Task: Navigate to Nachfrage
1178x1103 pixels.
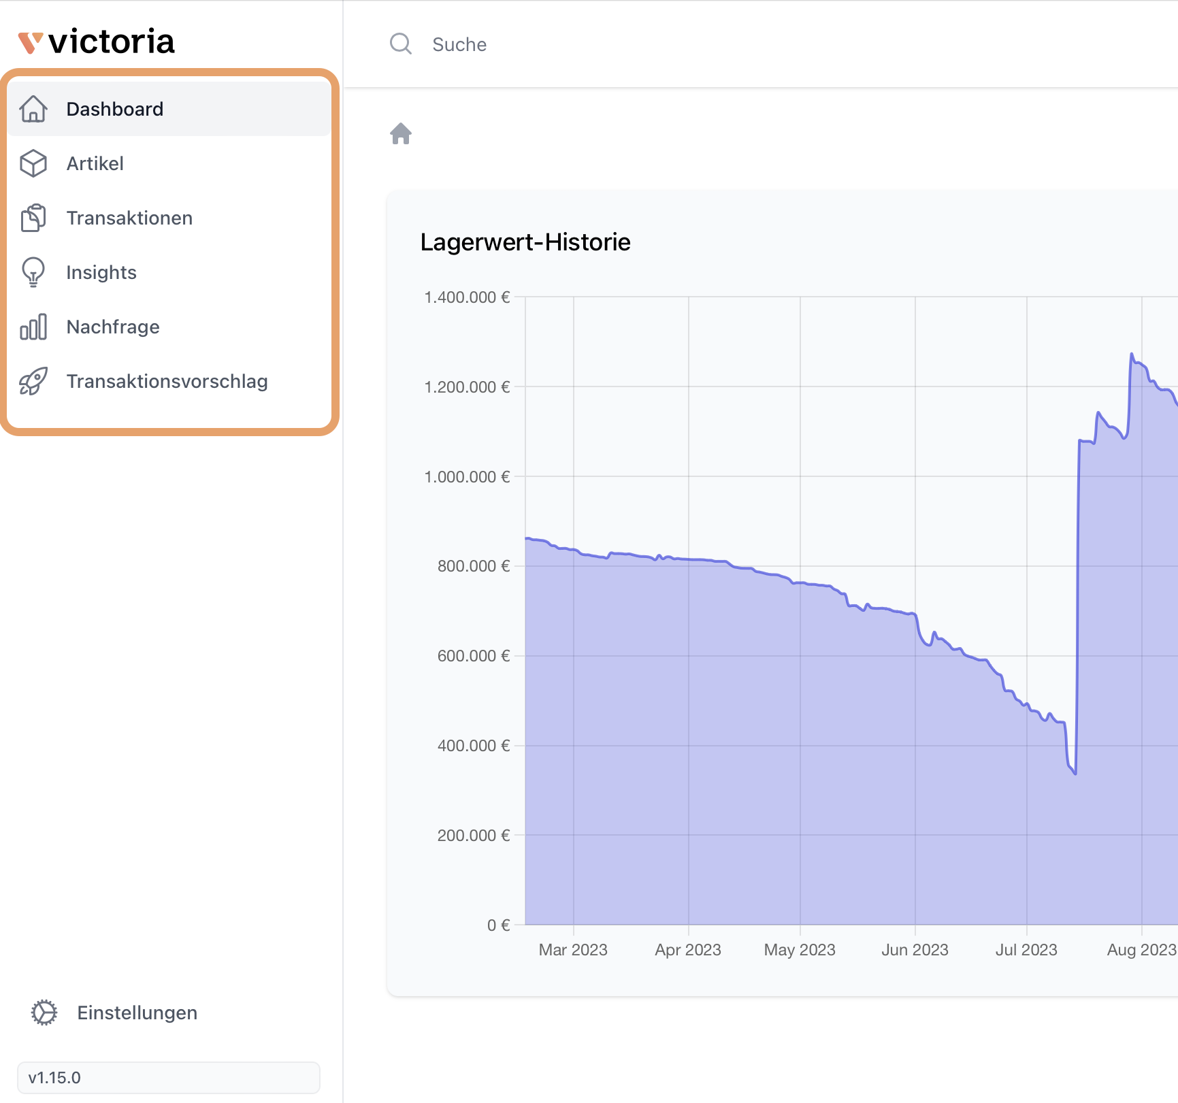Action: (x=113, y=327)
